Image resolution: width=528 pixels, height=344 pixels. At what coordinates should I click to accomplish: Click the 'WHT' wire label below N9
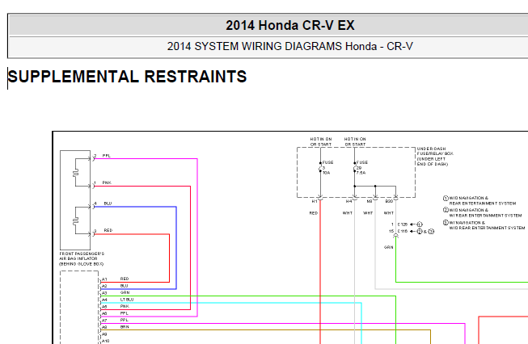pyautogui.click(x=368, y=213)
